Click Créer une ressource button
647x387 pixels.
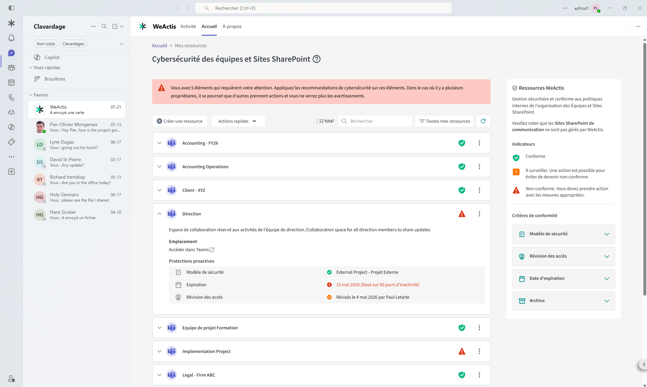pyautogui.click(x=180, y=121)
